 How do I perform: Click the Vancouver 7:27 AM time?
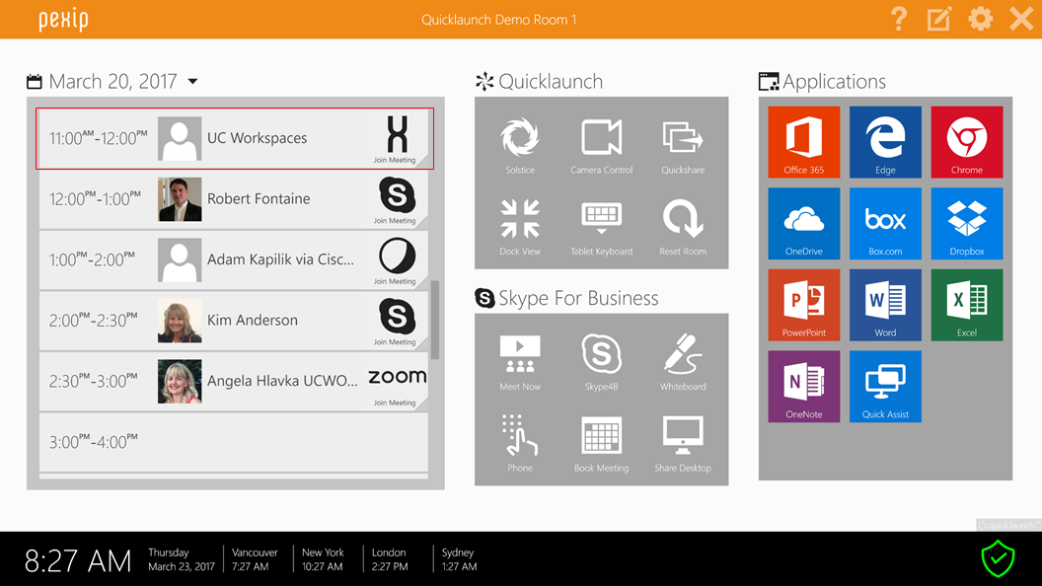point(255,559)
